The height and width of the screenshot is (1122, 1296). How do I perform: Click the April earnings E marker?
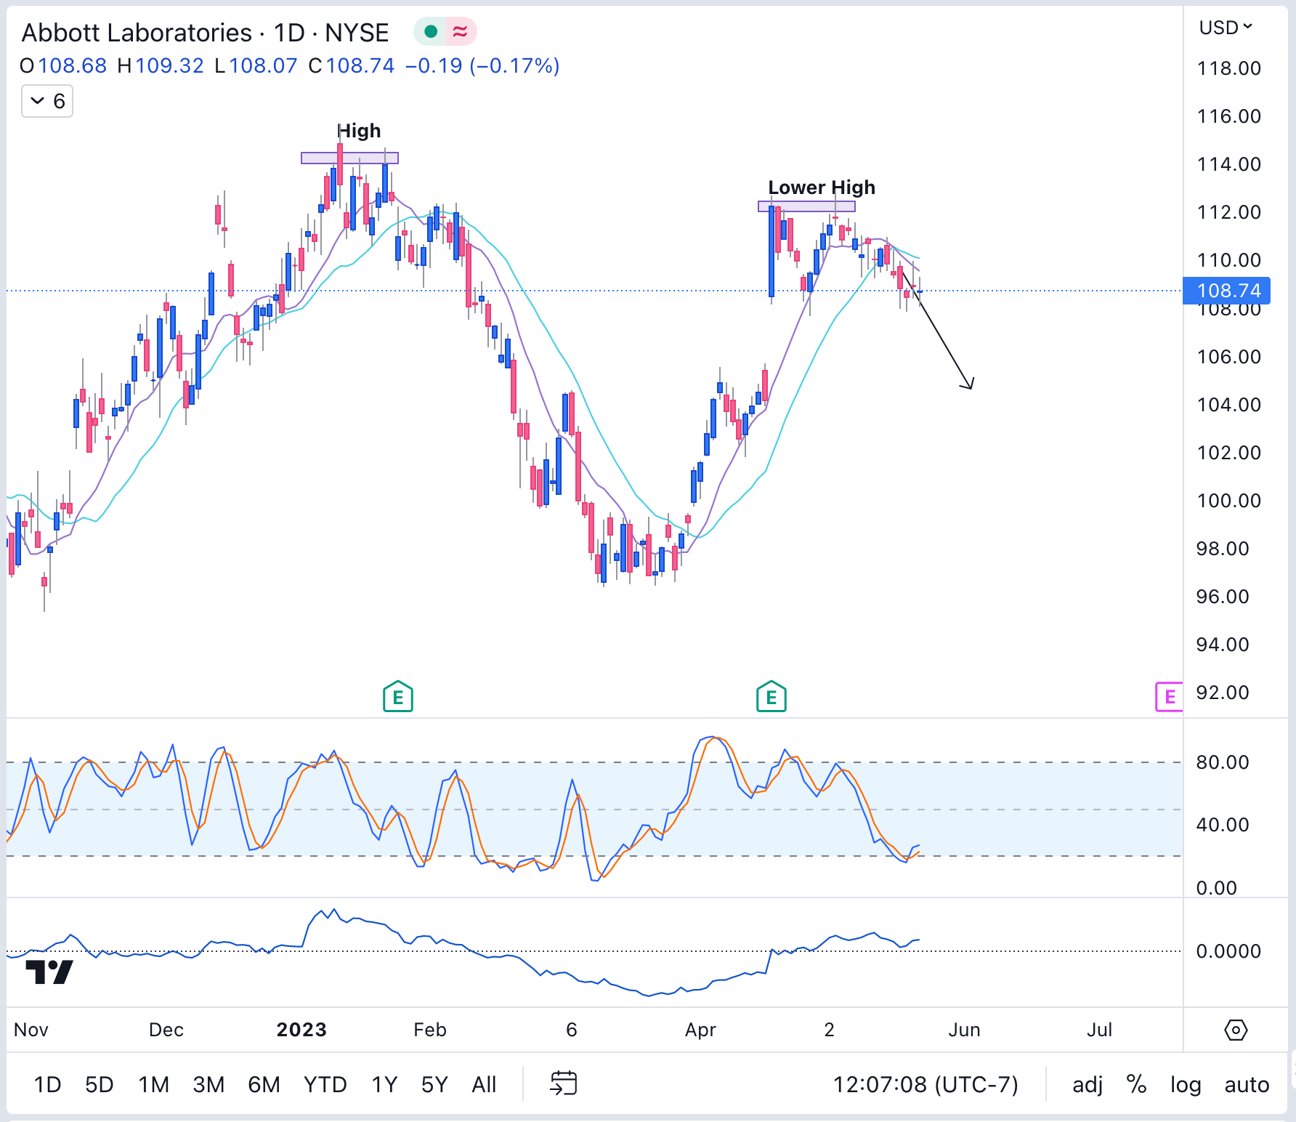coord(771,697)
